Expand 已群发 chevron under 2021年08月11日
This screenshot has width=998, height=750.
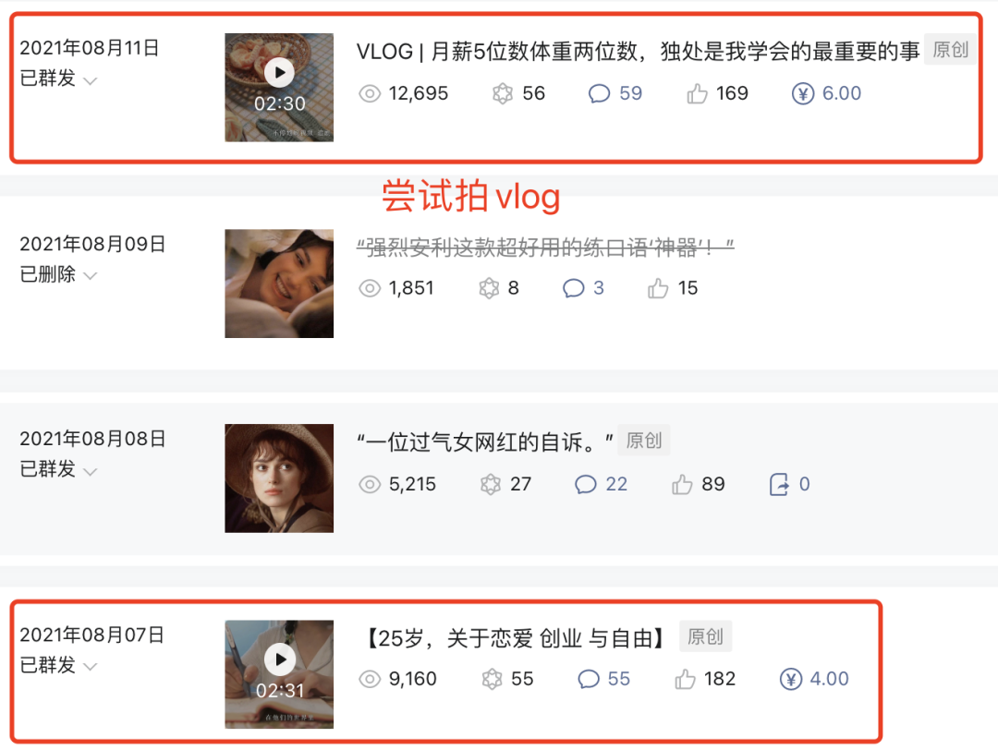(x=91, y=80)
